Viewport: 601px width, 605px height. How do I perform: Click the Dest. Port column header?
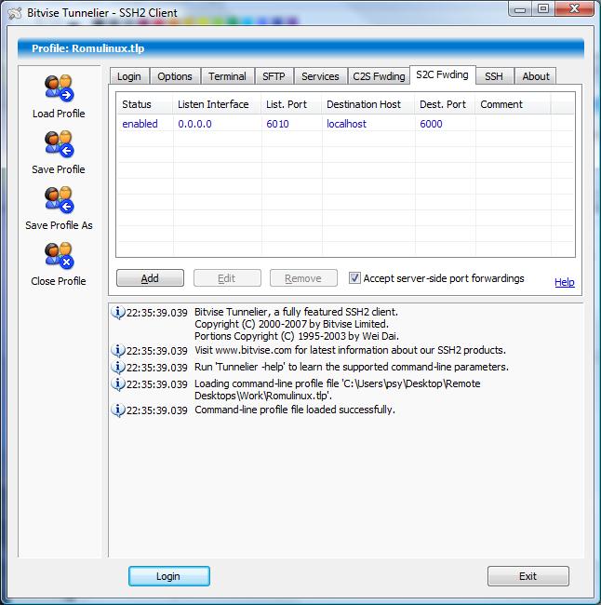tap(445, 104)
